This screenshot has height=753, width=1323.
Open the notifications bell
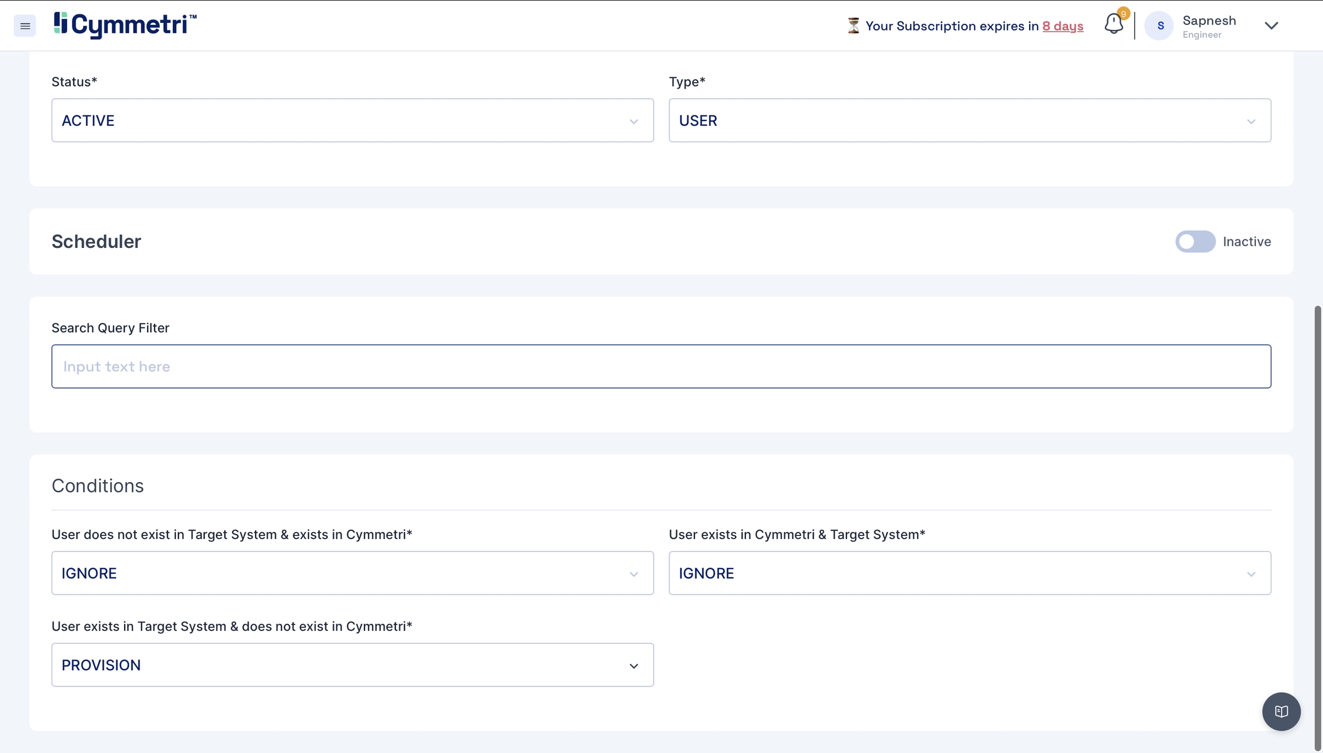click(1113, 24)
